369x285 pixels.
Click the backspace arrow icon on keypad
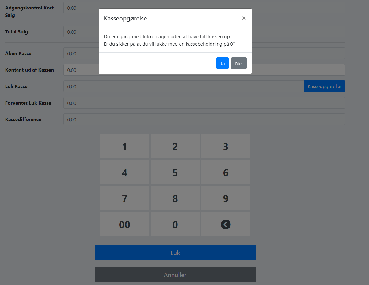click(226, 224)
